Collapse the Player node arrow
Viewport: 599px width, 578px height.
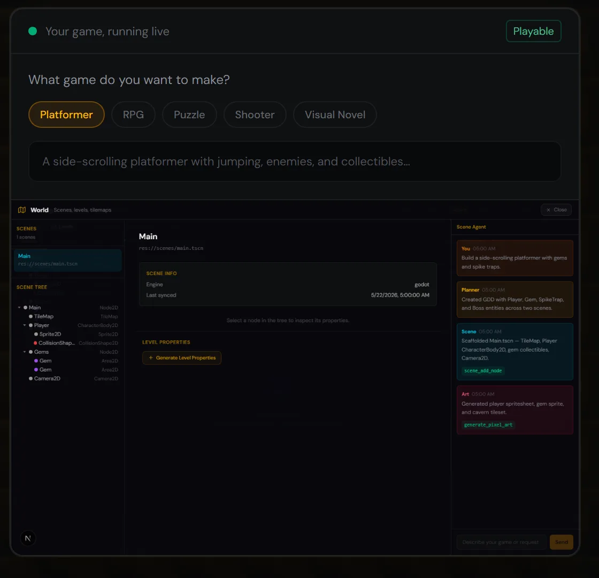point(25,325)
